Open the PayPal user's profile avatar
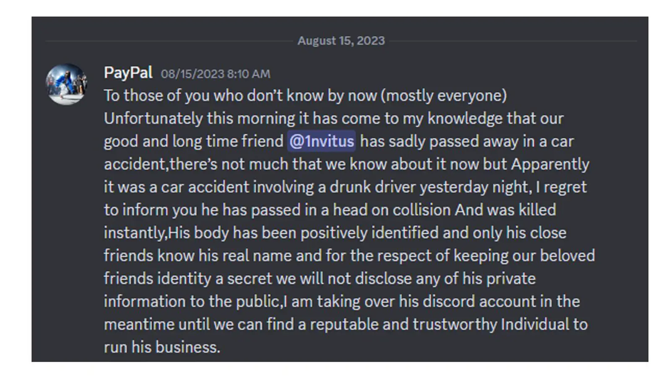Viewport: 671px width, 377px height. [x=66, y=84]
